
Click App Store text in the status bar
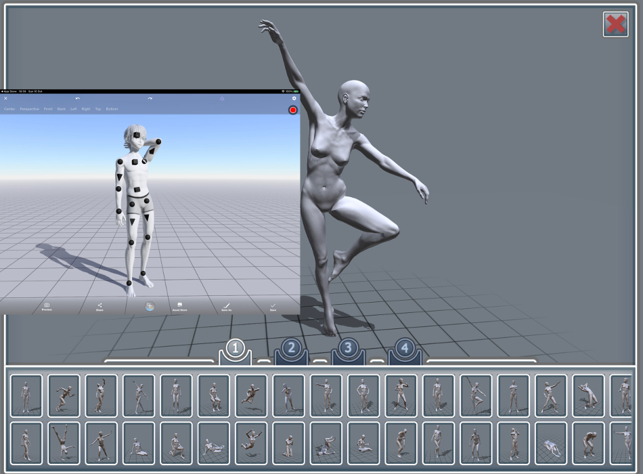(10, 90)
